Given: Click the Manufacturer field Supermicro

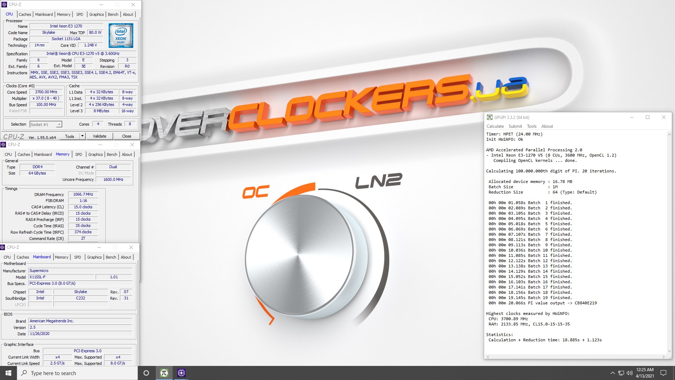Looking at the screenshot, I should (81, 271).
